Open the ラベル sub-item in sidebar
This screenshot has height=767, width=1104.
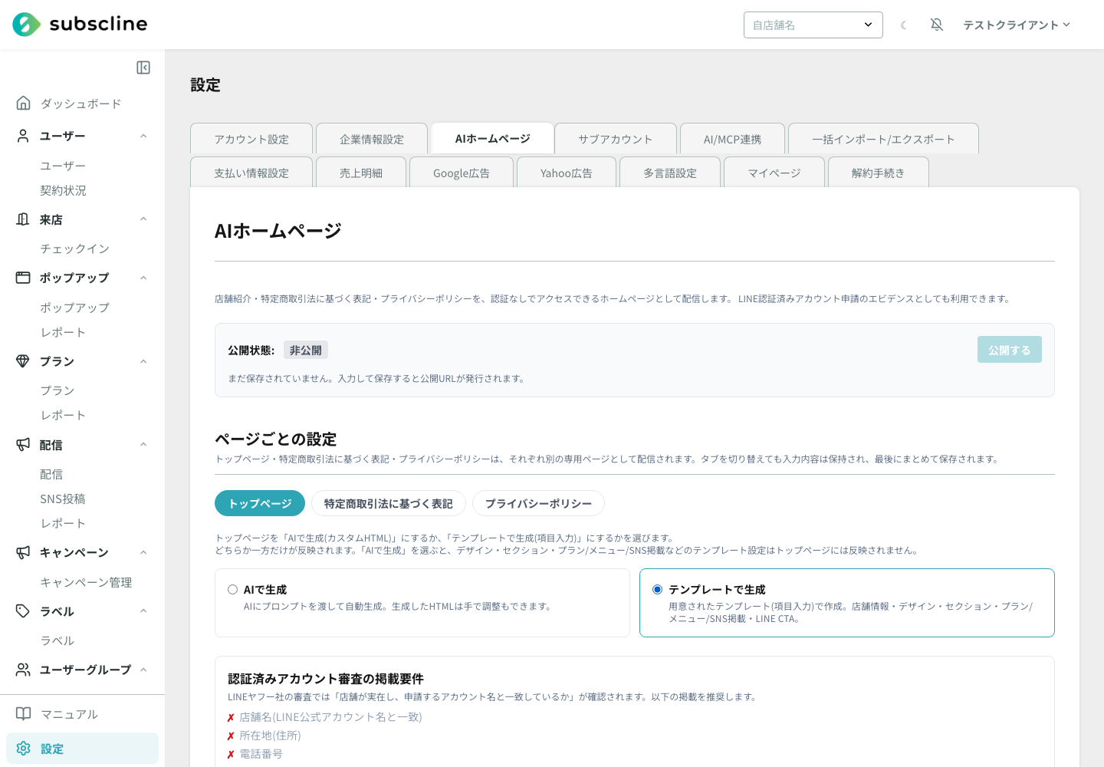(x=58, y=640)
